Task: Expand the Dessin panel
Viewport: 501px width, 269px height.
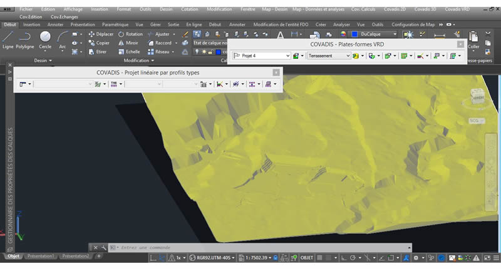Action: pos(43,60)
